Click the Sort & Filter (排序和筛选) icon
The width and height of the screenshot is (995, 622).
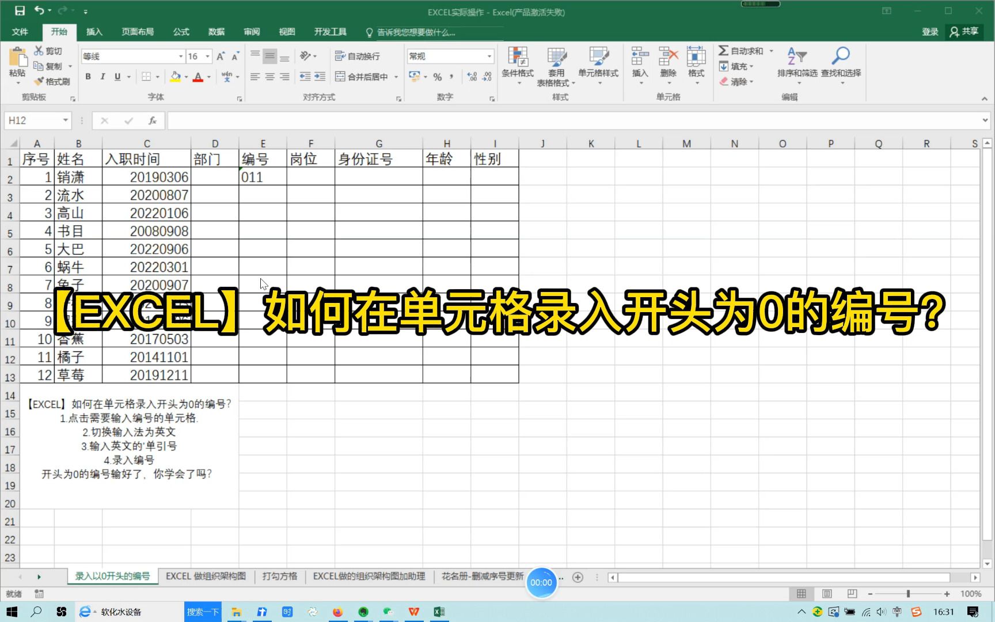pyautogui.click(x=797, y=65)
